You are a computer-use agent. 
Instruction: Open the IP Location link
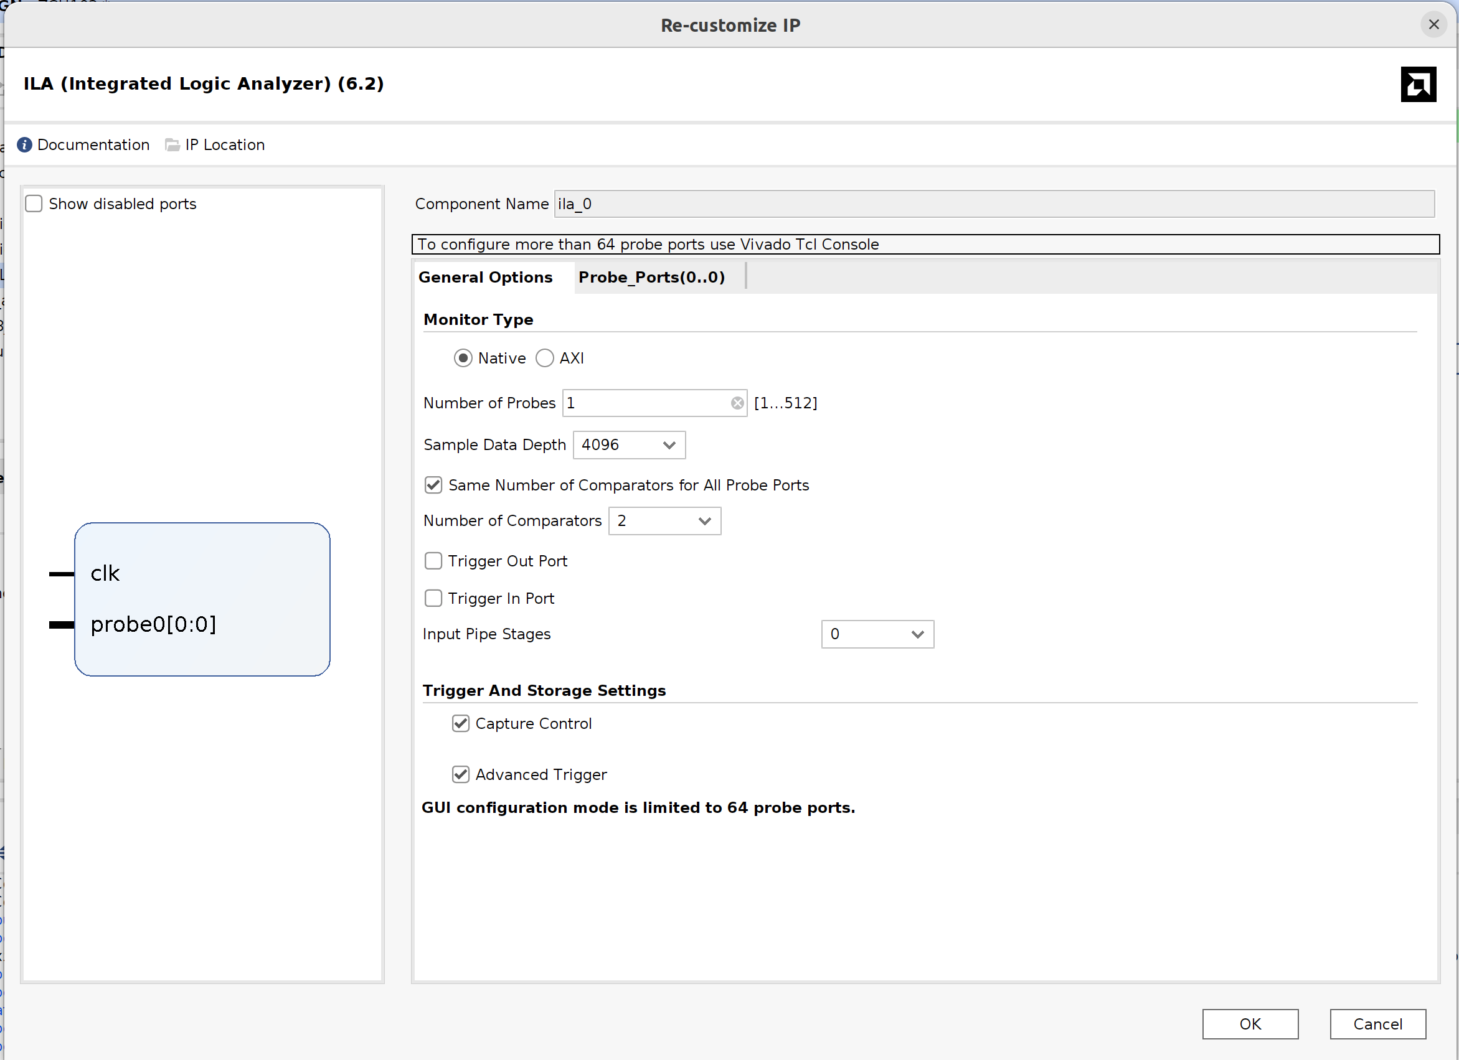225,145
